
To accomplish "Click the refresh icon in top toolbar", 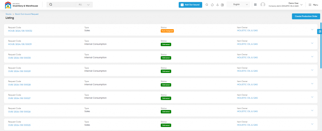I will pos(212,5).
